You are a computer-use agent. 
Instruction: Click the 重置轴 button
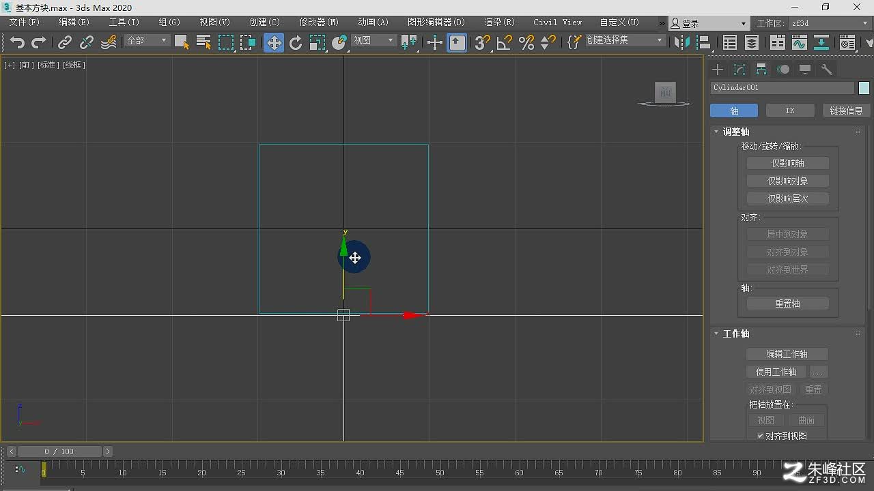[788, 303]
